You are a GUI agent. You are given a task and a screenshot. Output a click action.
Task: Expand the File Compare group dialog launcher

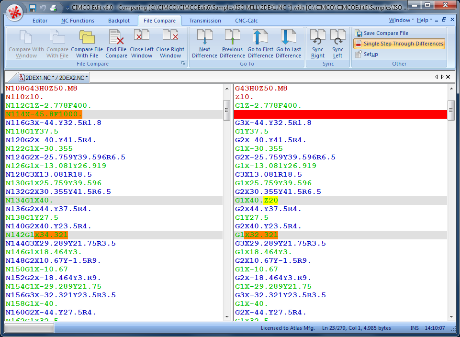(x=183, y=64)
